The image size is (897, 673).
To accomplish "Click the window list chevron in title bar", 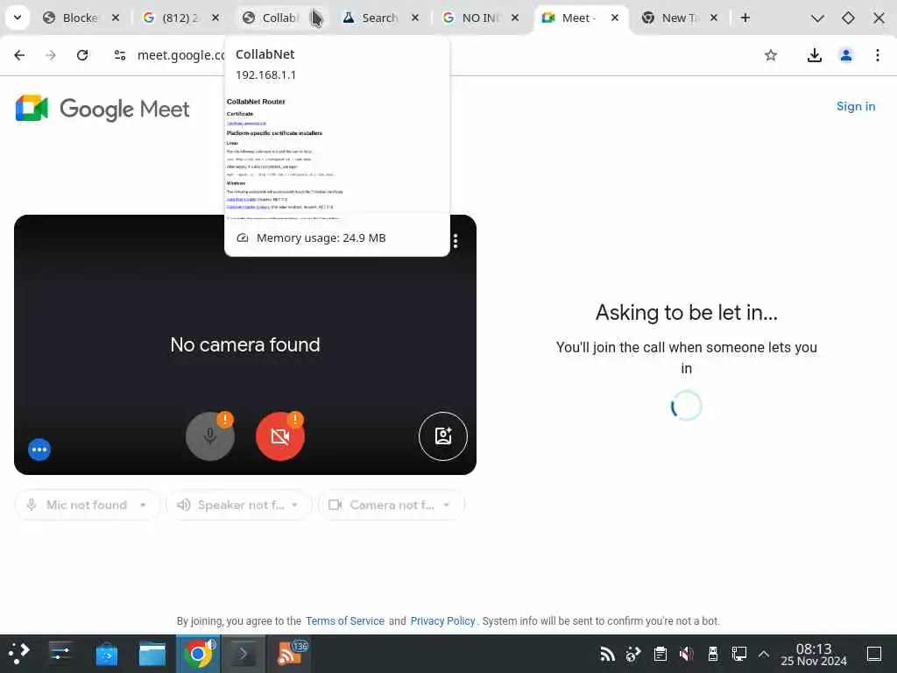I will (x=817, y=18).
